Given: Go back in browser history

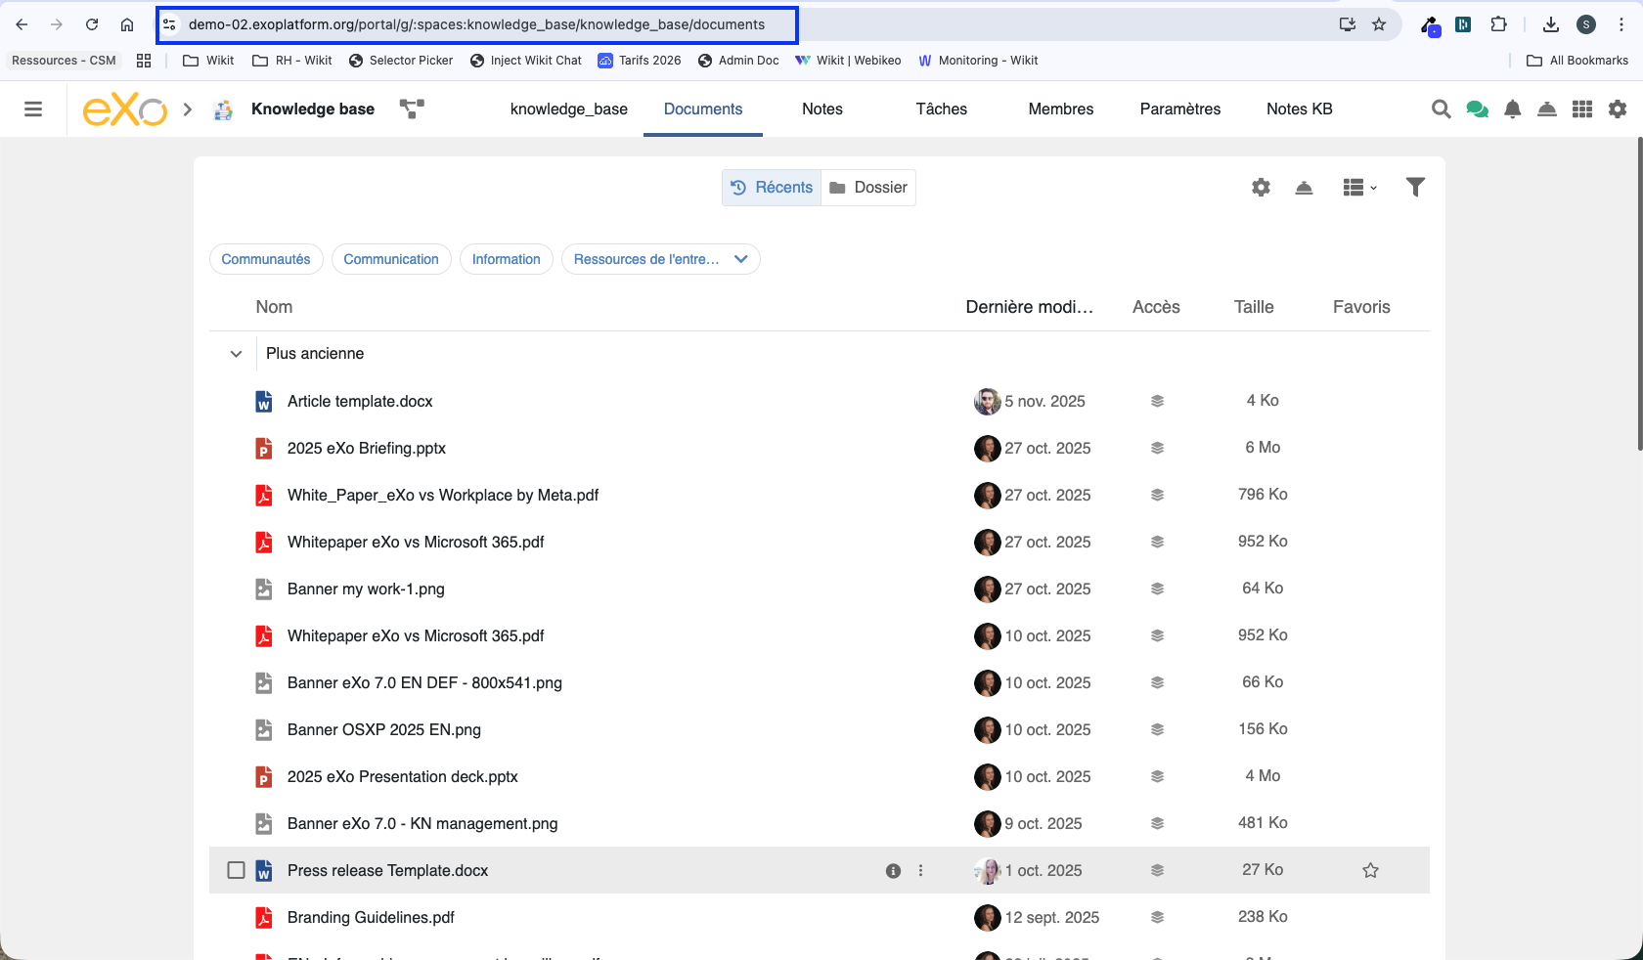Looking at the screenshot, I should point(22,24).
